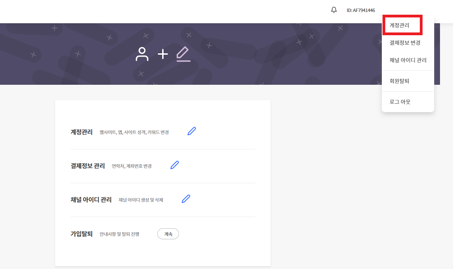This screenshot has width=453, height=269.
Task: Click the text '안내사항 및 탈퇴 진행'
Action: 119,234
